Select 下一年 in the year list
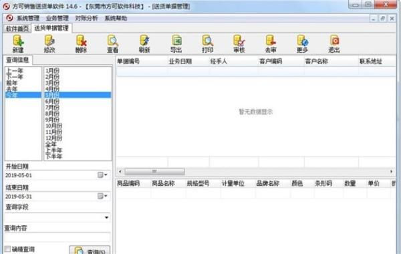Screen dimensions: 401x254 23,77
